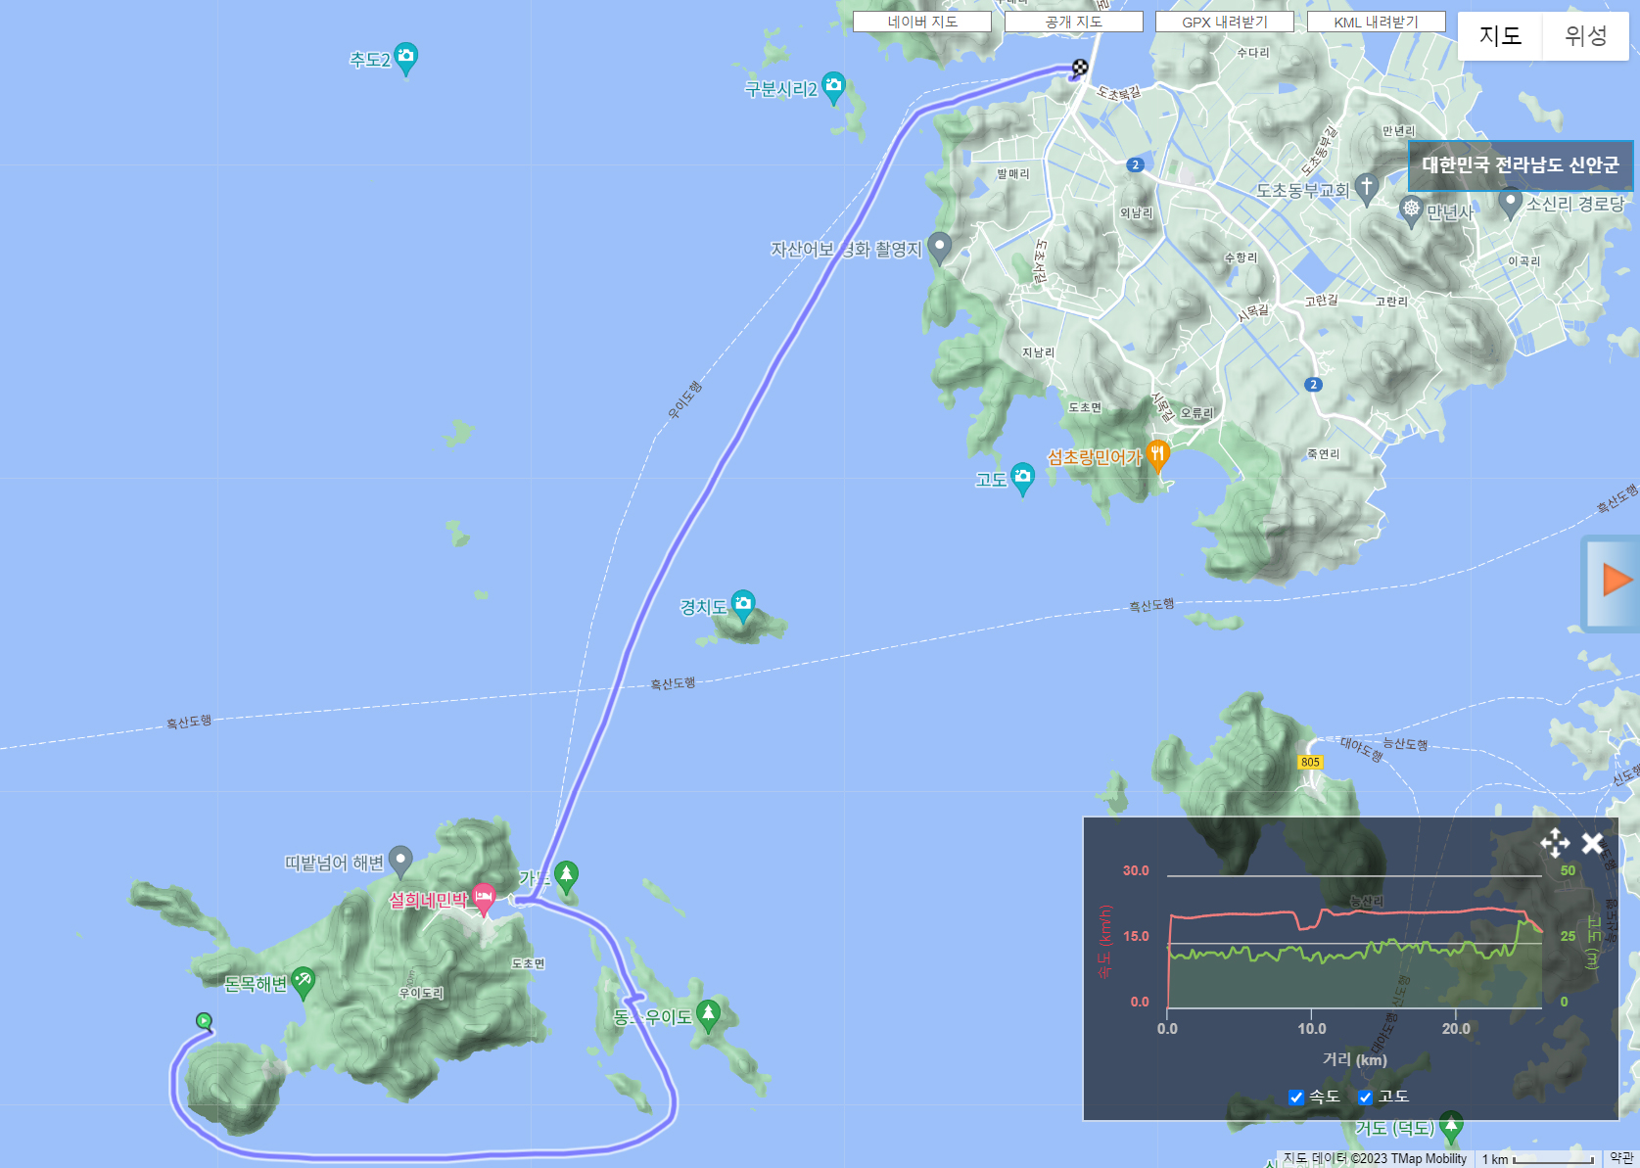The image size is (1640, 1168).
Task: Click route 2 shield near 오류리
Action: pos(1313,385)
